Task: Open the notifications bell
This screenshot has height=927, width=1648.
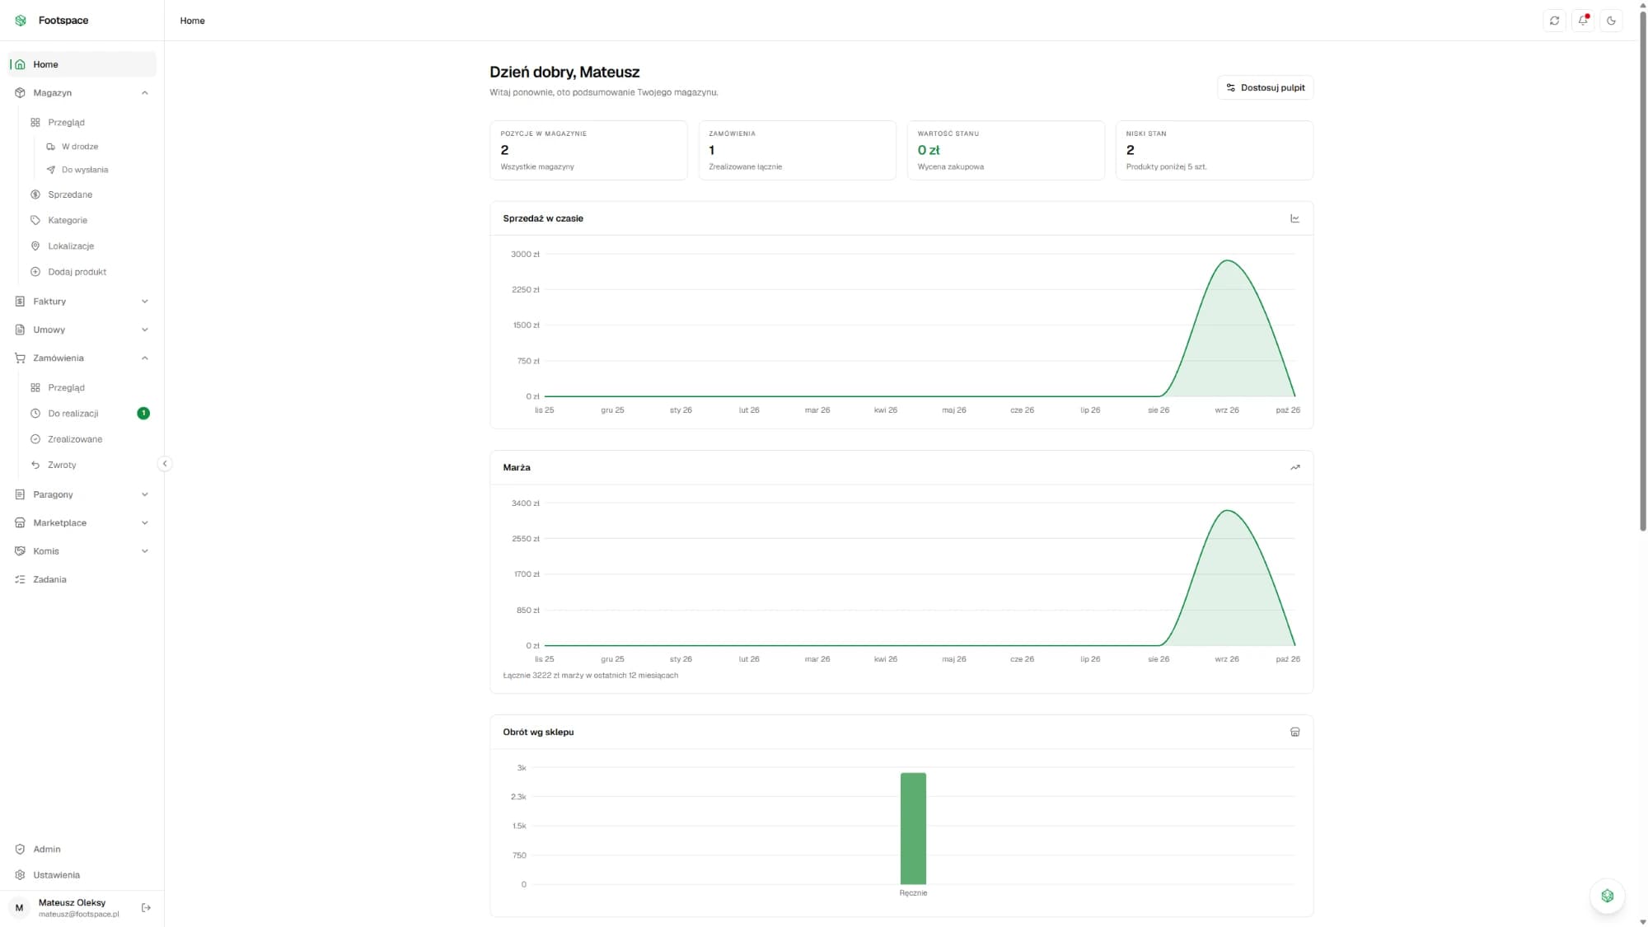Action: coord(1583,21)
